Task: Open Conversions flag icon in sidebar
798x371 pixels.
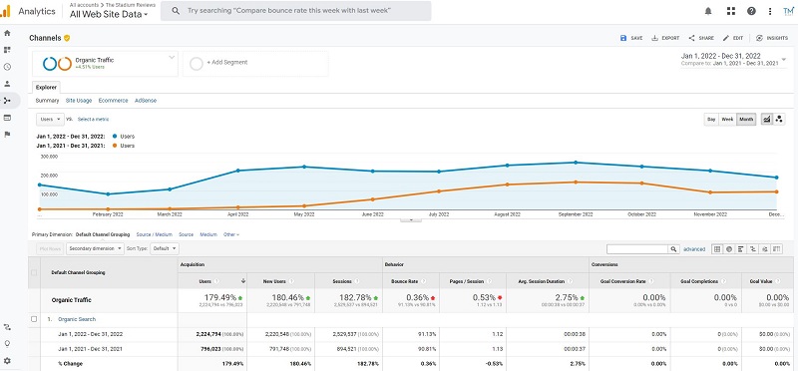Action: (x=7, y=135)
